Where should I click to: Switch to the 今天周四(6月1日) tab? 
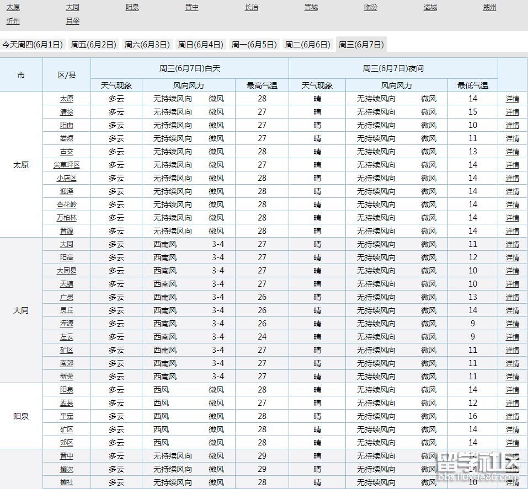point(34,44)
